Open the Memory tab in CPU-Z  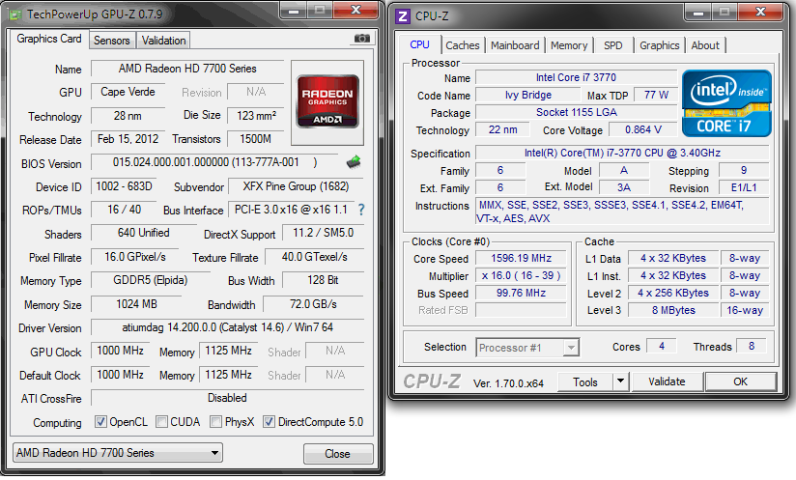569,45
